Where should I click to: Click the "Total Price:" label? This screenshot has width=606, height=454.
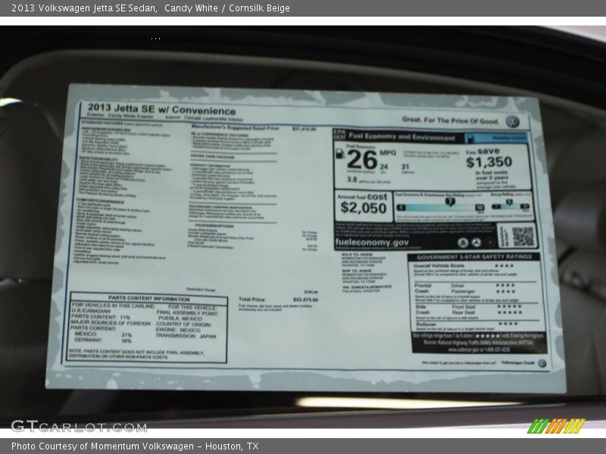(x=252, y=299)
